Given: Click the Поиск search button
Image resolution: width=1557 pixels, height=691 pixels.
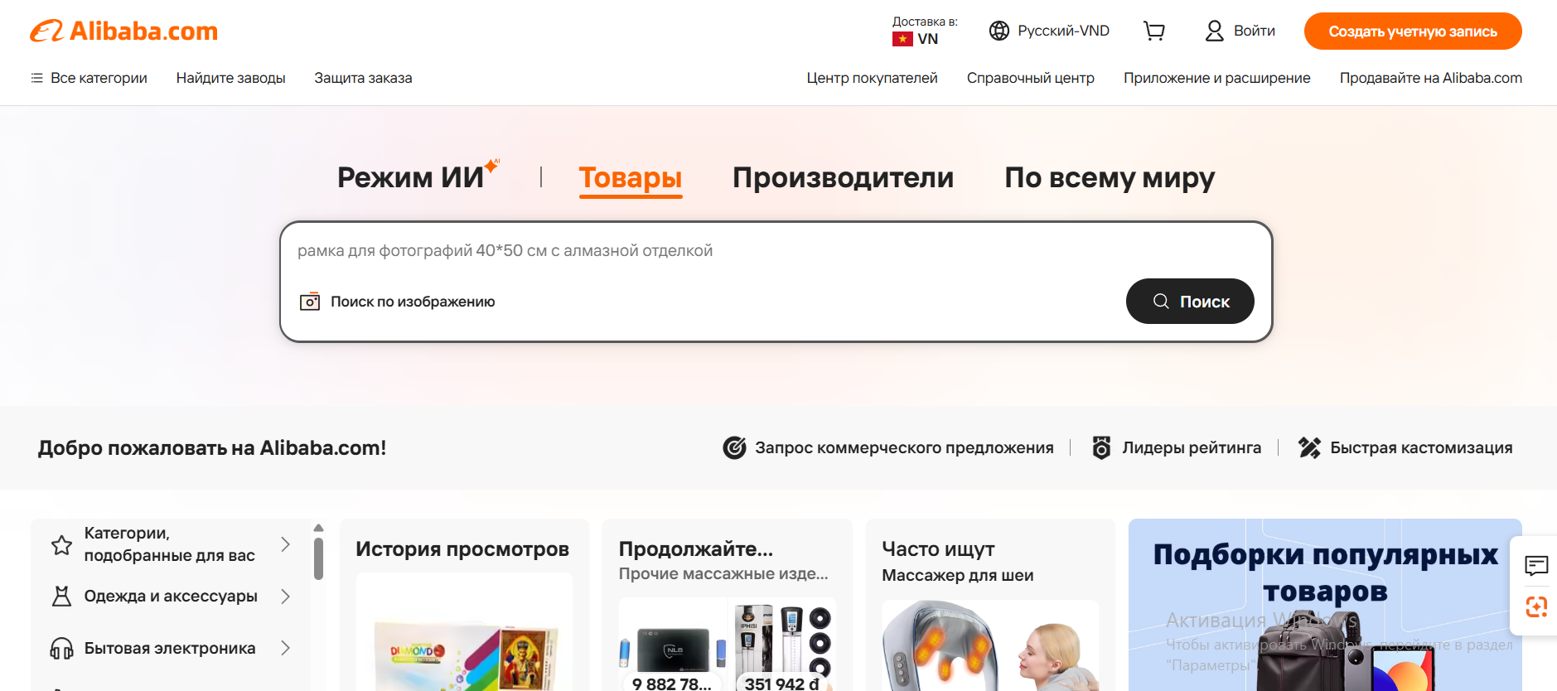Looking at the screenshot, I should (x=1190, y=302).
